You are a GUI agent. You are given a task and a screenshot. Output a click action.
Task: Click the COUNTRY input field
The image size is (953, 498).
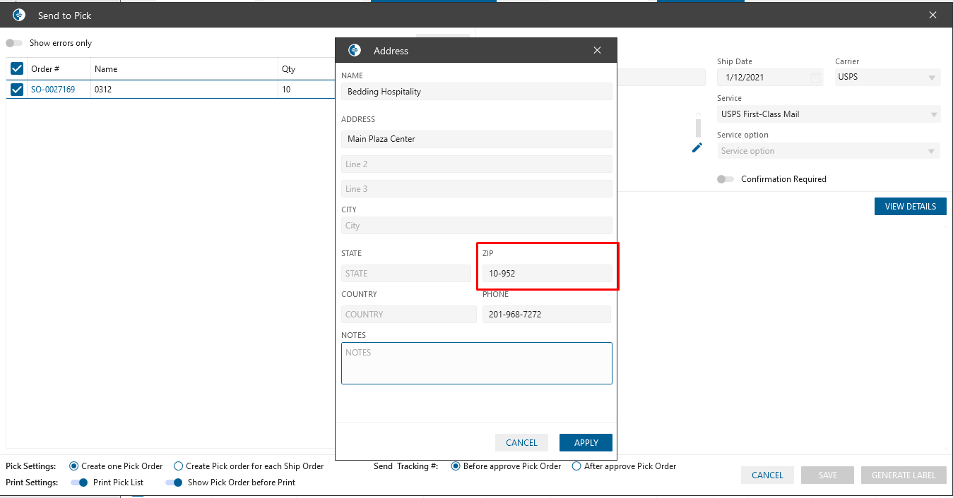(409, 315)
